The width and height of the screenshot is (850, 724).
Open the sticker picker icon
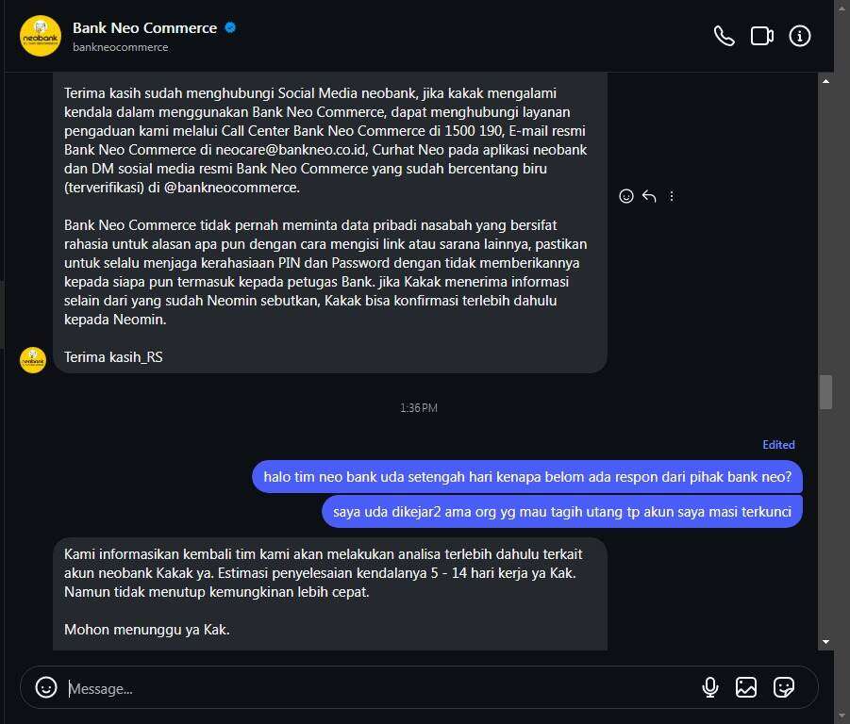coord(783,687)
